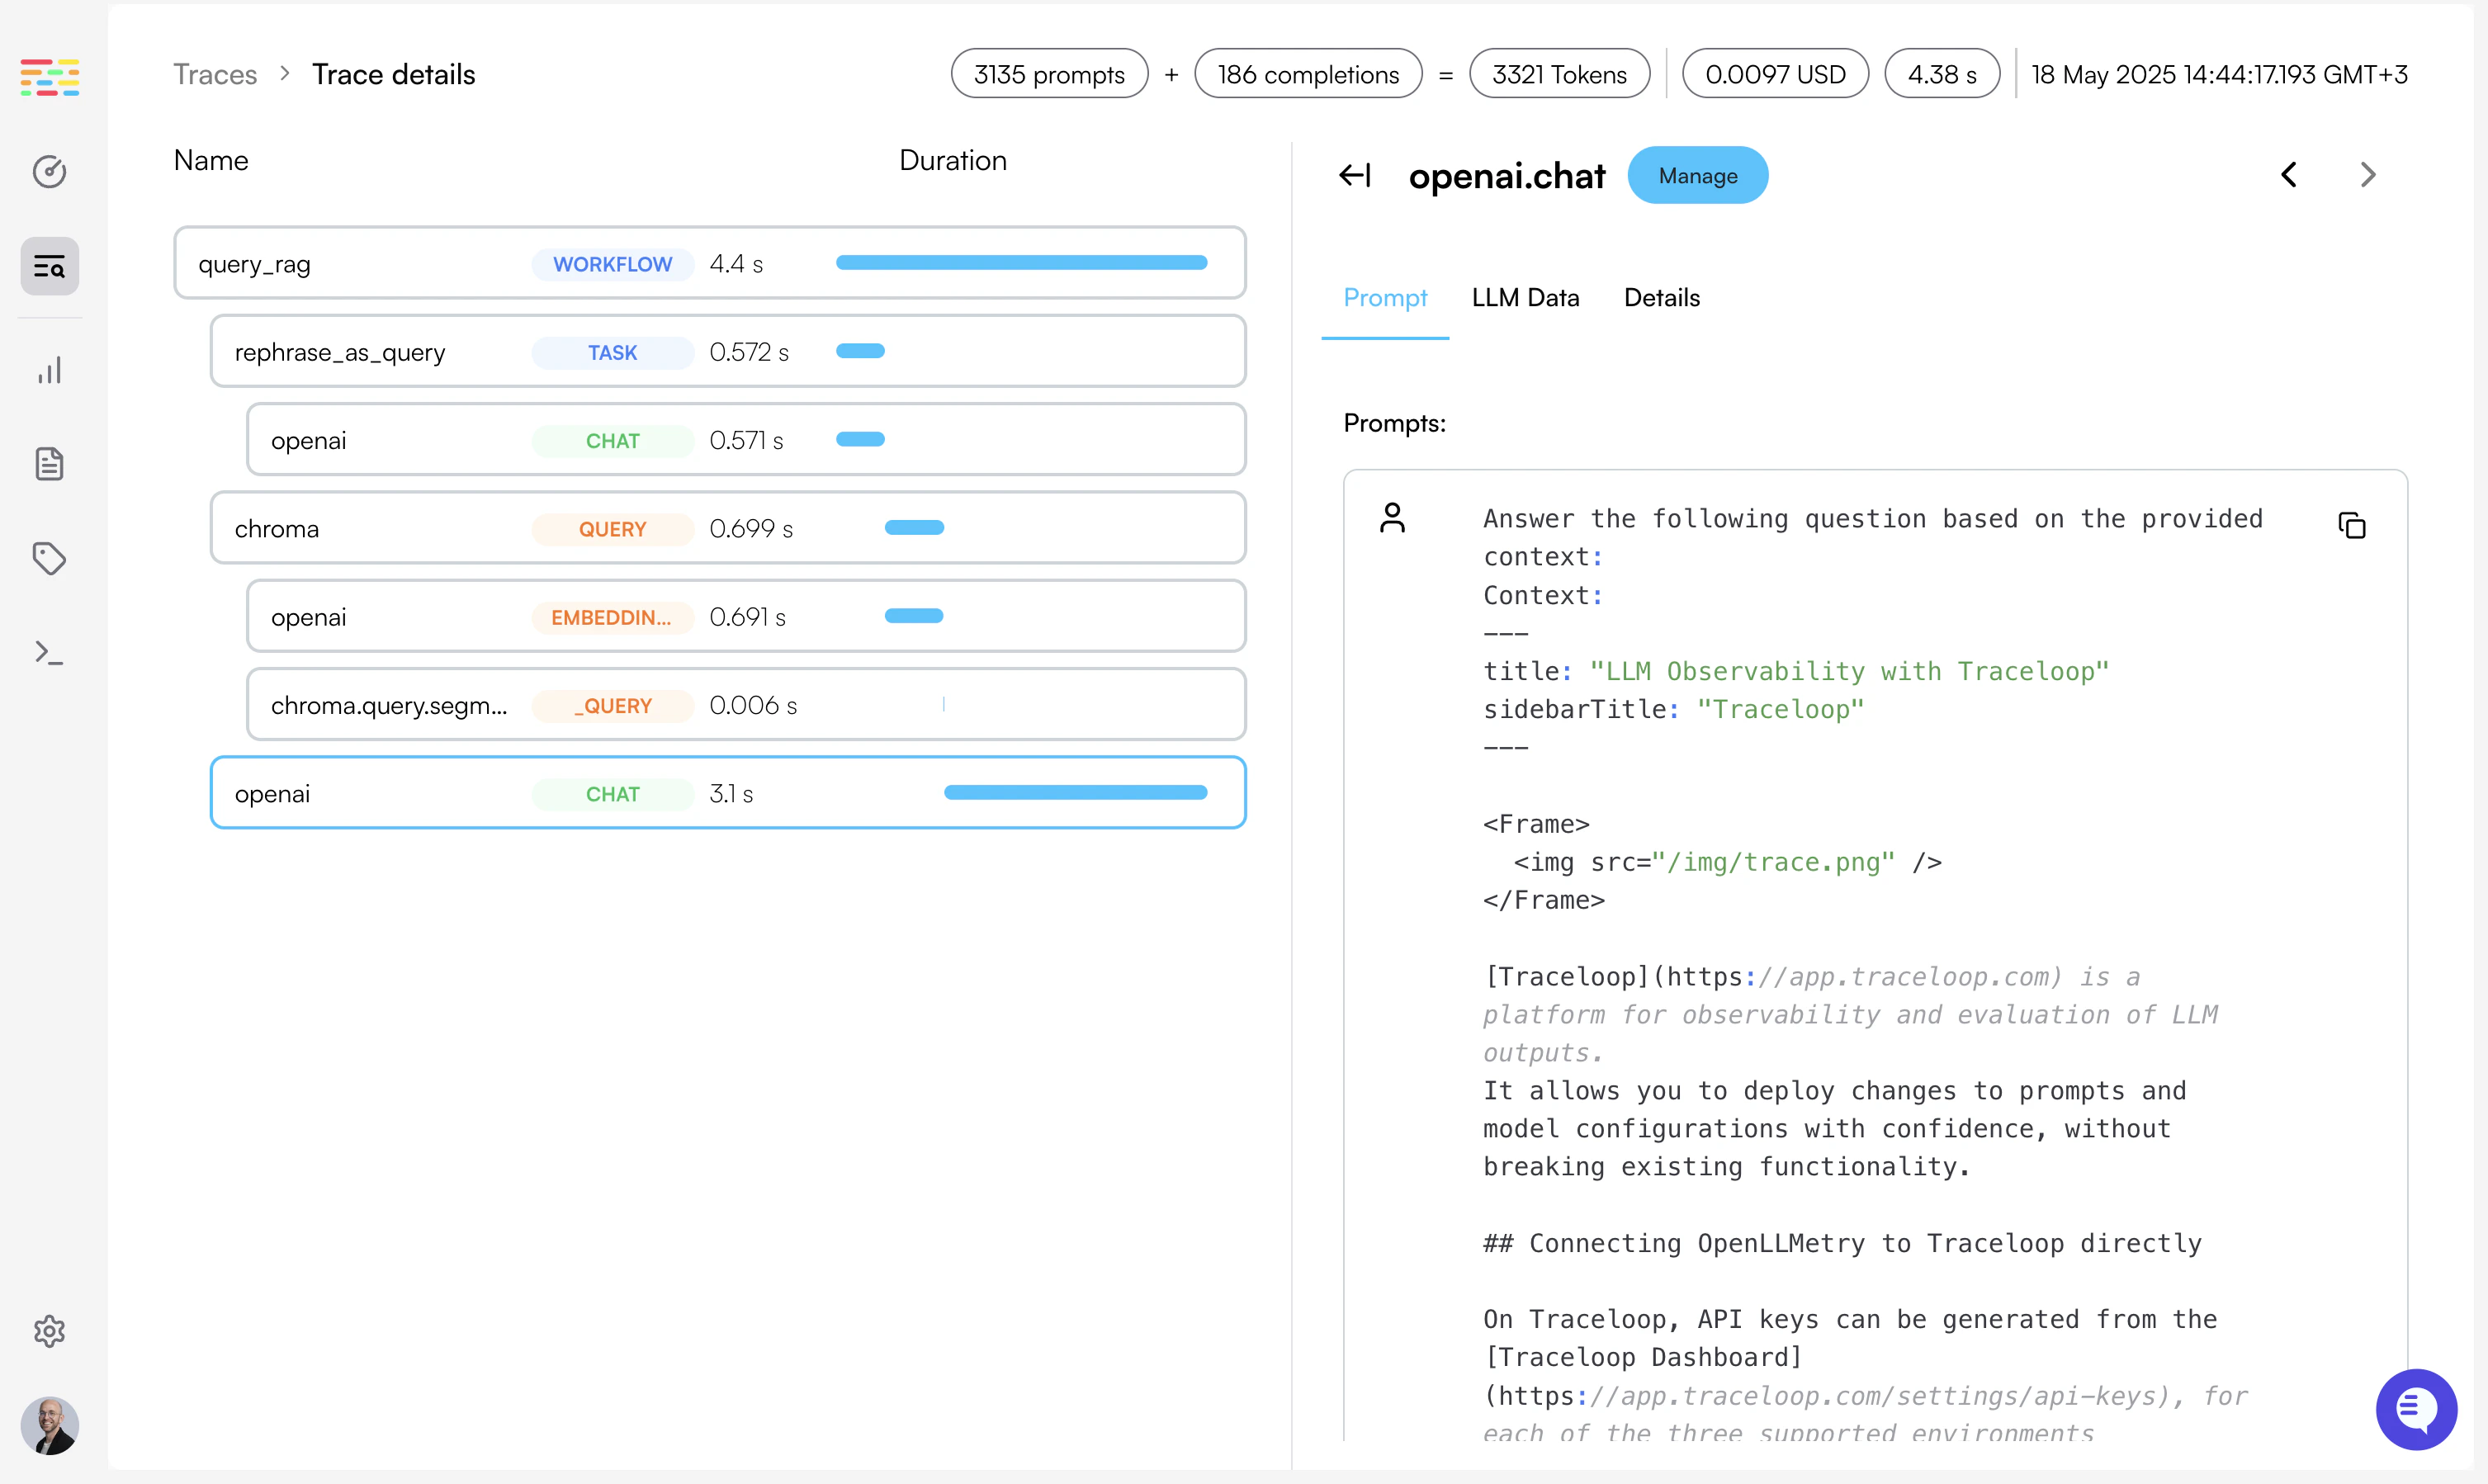Navigate to Traces breadcrumb link
Viewport: 2488px width, 1484px height.
(x=215, y=75)
